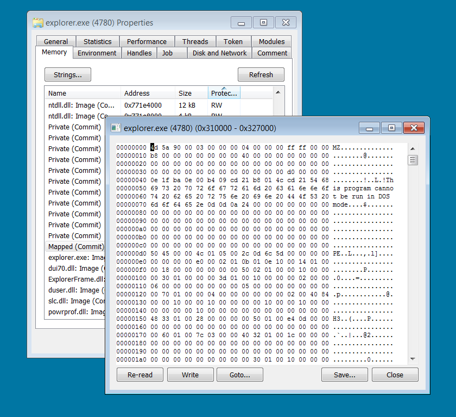Switch to the Handles tab
The width and height of the screenshot is (456, 417).
tap(140, 53)
